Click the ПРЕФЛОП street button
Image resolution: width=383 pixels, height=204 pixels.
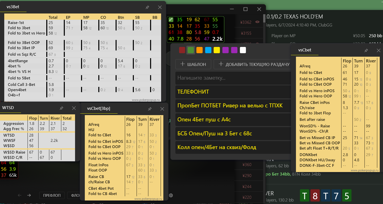pos(52,195)
